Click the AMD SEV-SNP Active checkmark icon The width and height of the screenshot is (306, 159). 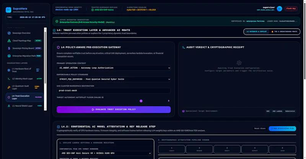point(93,10)
